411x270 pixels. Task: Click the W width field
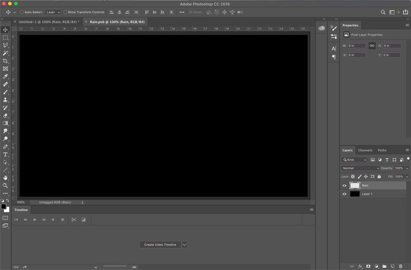tap(357, 46)
